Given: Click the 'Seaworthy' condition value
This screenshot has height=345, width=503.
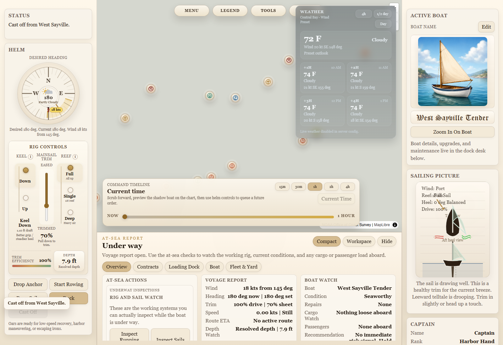Looking at the screenshot, I should tap(378, 296).
